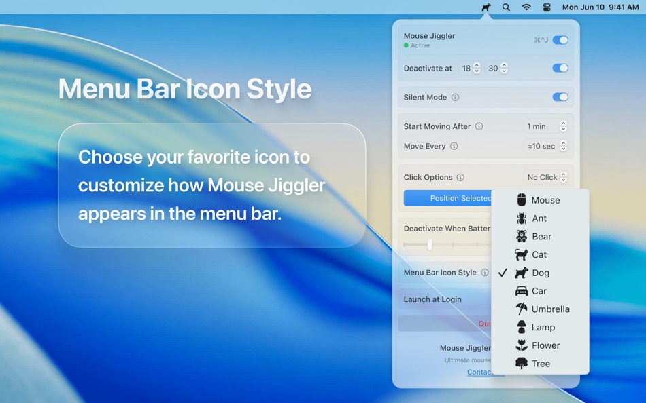Click the green Active status text
This screenshot has width=646, height=403.
(420, 45)
